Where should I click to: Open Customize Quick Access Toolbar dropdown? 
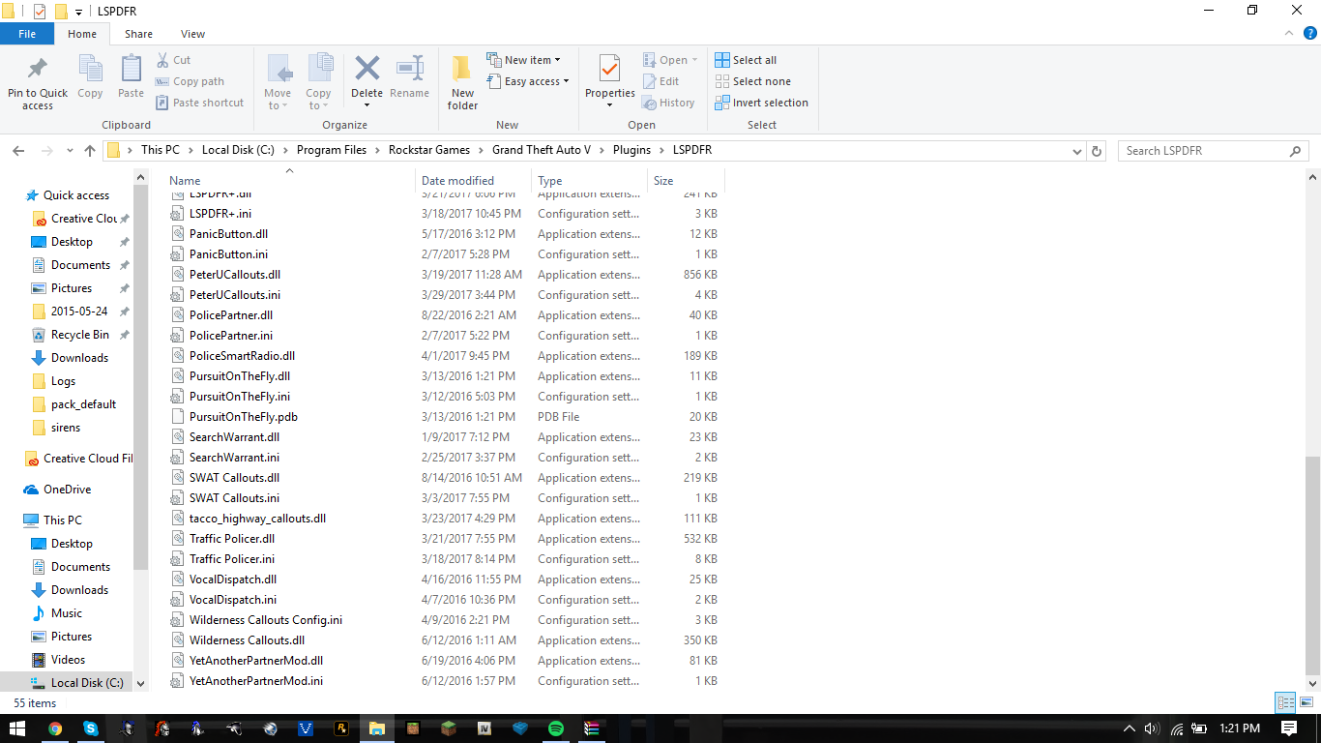pyautogui.click(x=78, y=12)
